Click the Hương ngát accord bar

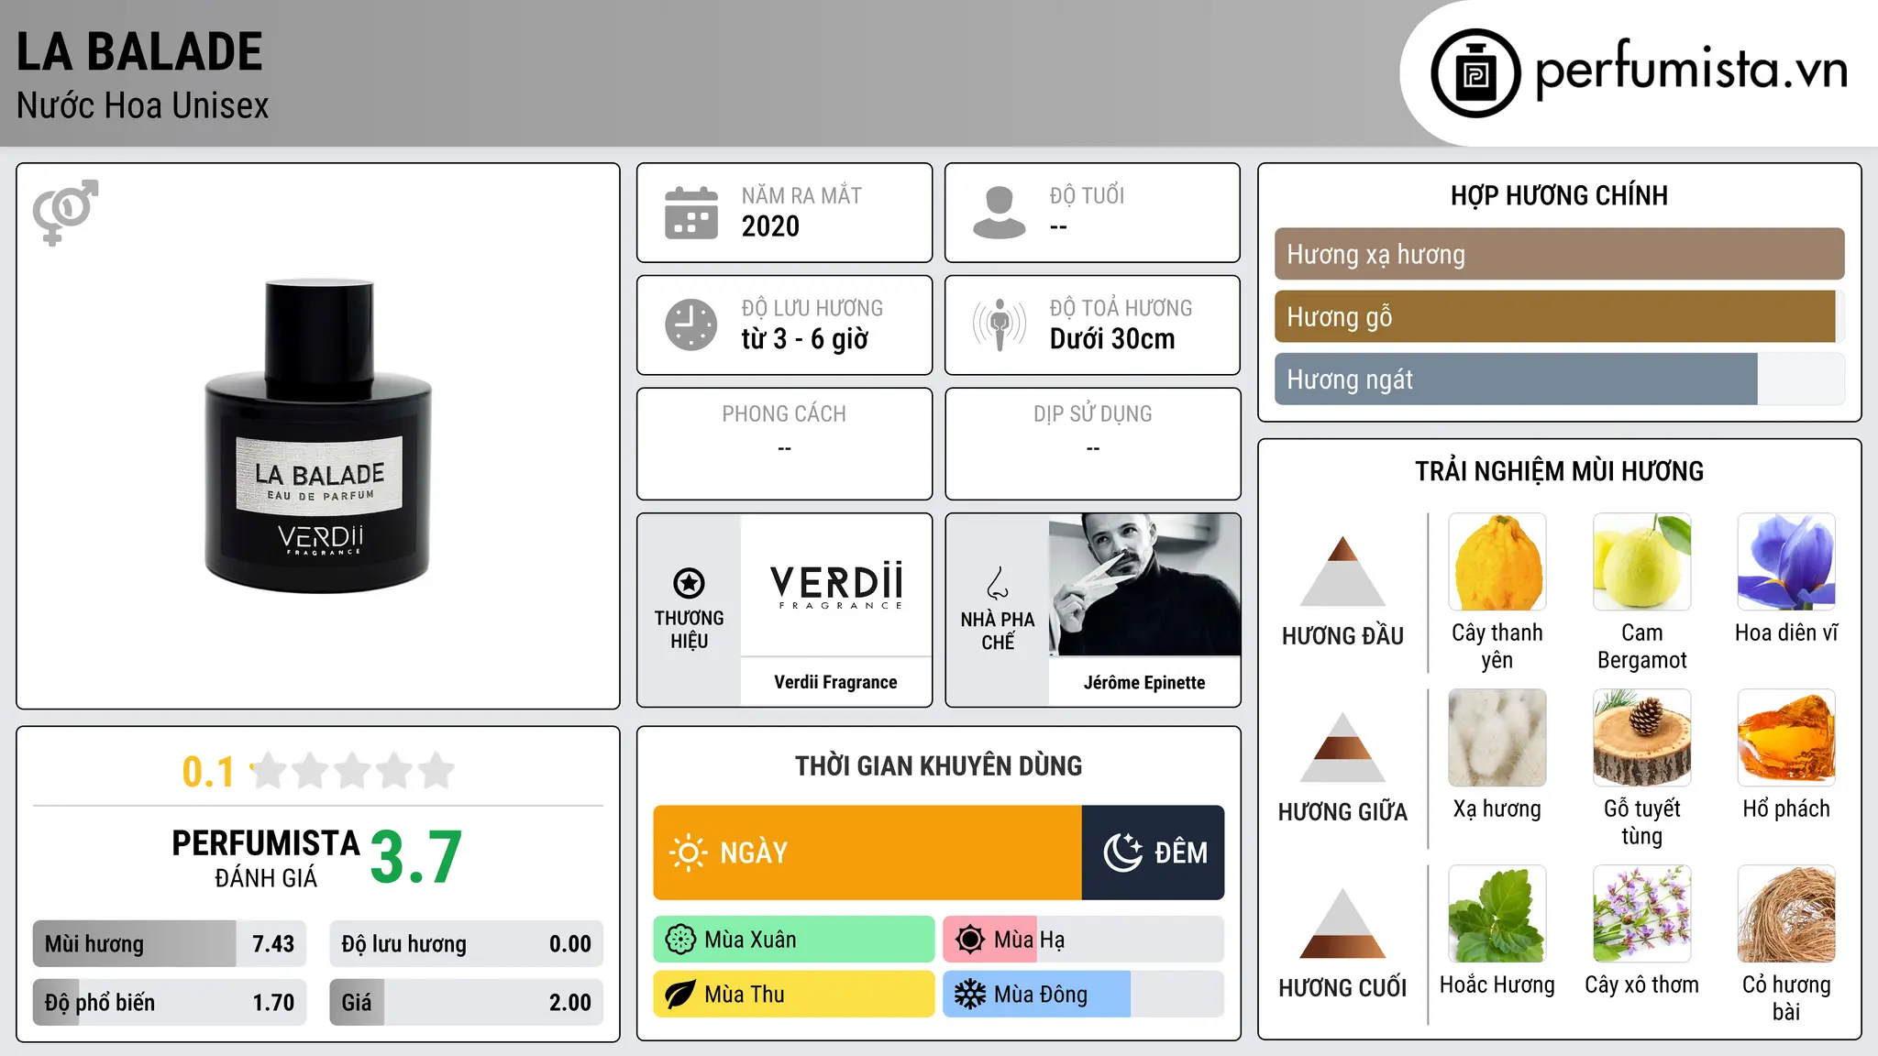(1560, 379)
